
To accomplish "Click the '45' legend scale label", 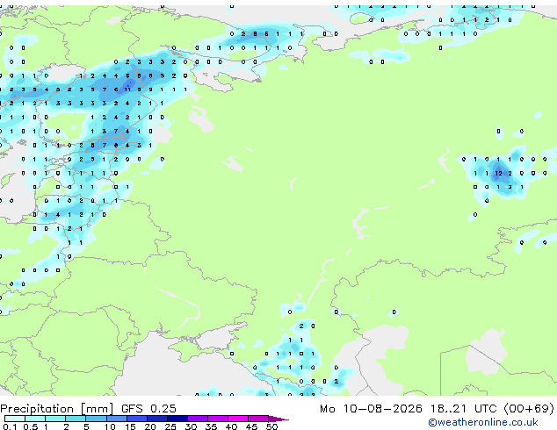I will (251, 426).
